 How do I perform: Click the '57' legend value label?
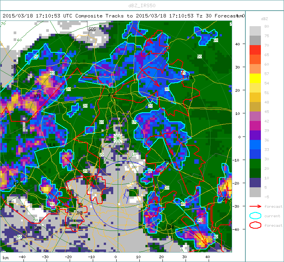[267, 74]
